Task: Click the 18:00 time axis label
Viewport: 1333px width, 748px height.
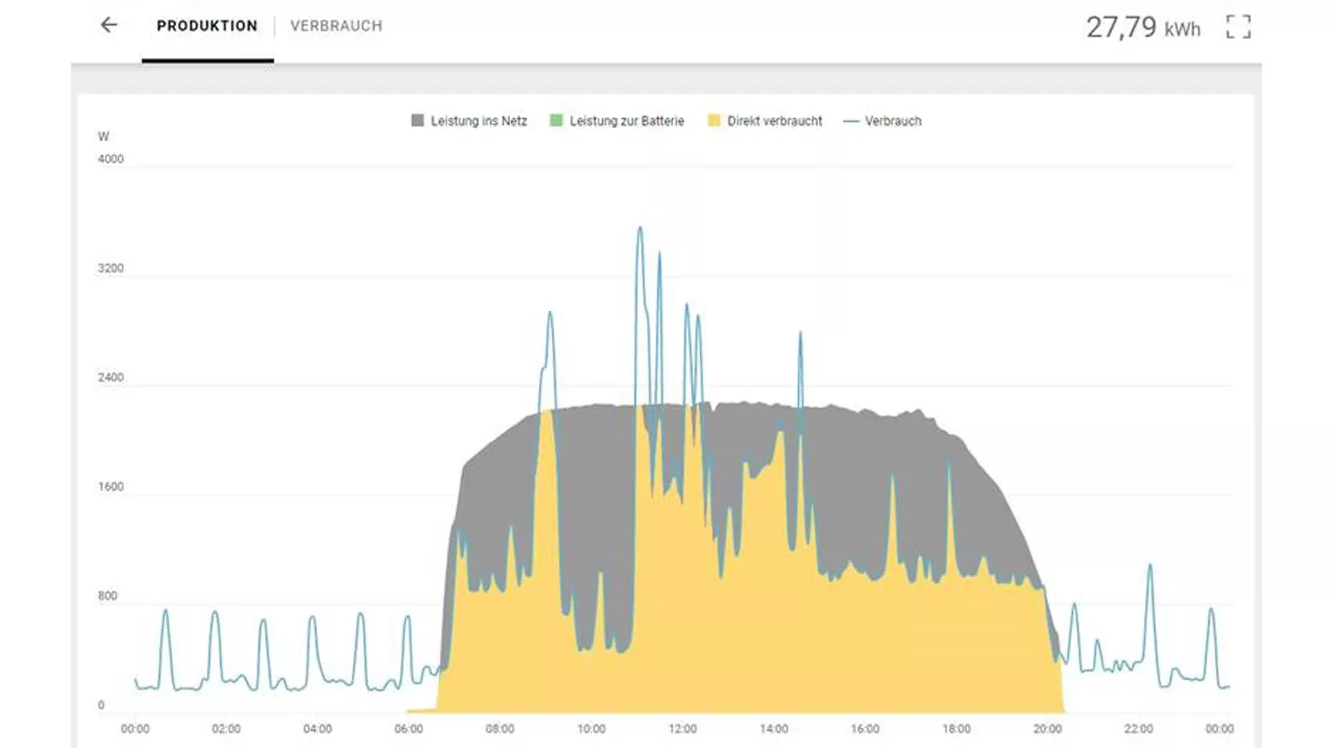Action: [x=956, y=729]
